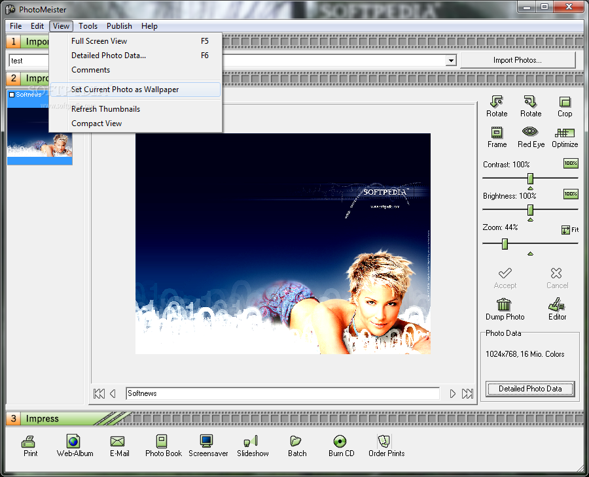This screenshot has width=589, height=477.
Task: Jump to the last photo
Action: coord(467,394)
